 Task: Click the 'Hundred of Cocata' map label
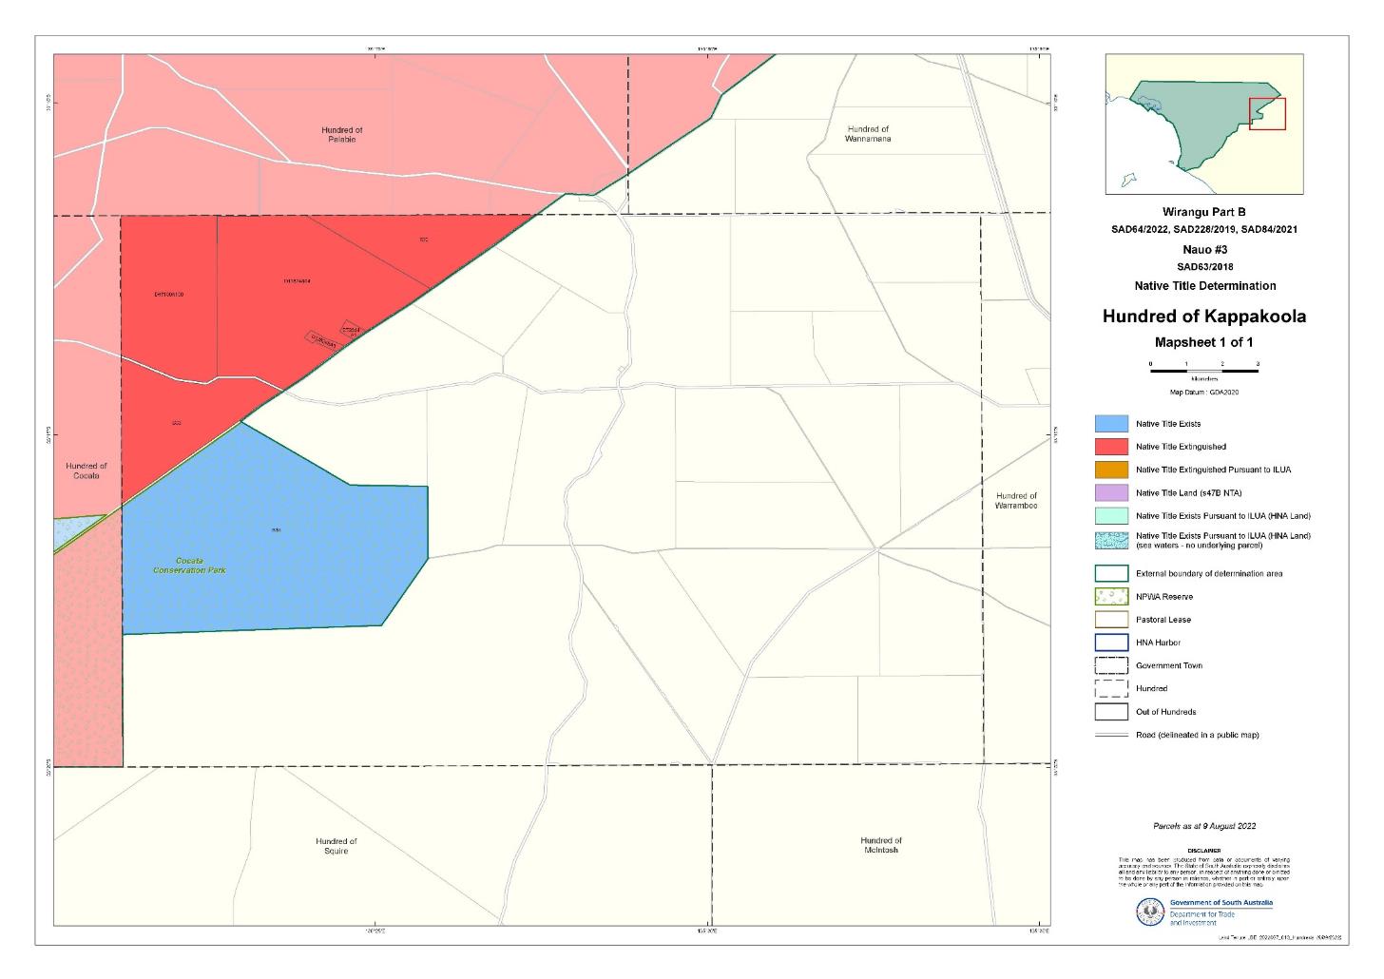tap(86, 470)
